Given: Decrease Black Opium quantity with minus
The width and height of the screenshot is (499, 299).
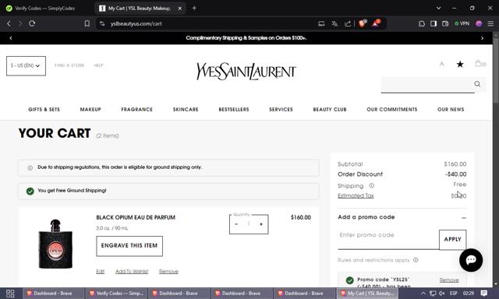Looking at the screenshot, I should 236,224.
